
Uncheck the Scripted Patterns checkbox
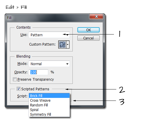(x=18, y=89)
